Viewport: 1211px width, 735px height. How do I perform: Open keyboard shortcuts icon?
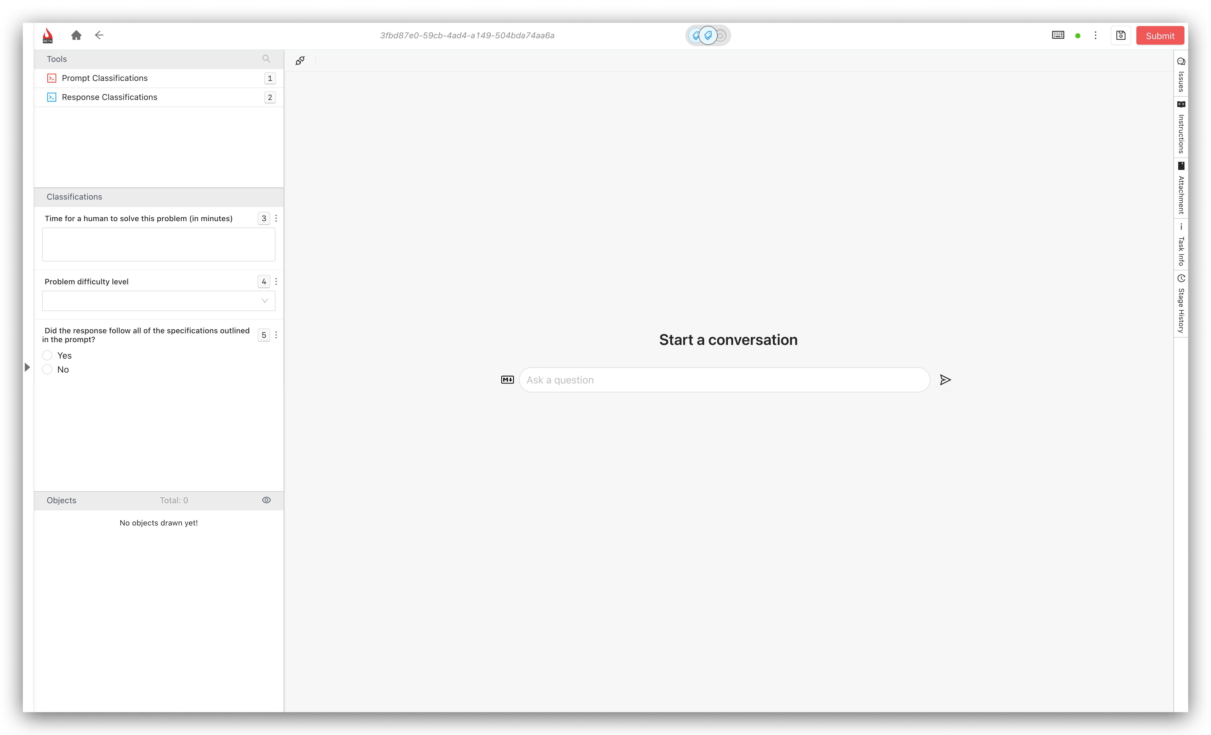[x=1058, y=35]
